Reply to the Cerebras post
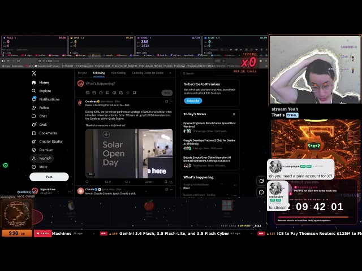 click(x=87, y=182)
